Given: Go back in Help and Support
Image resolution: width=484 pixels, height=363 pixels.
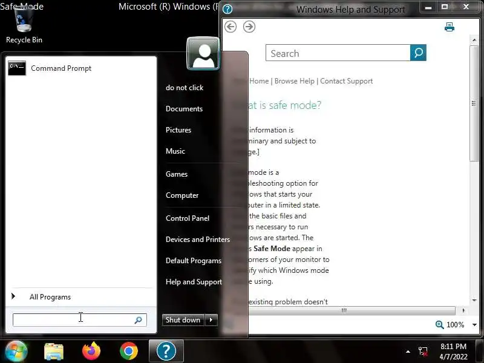Looking at the screenshot, I should tap(231, 27).
